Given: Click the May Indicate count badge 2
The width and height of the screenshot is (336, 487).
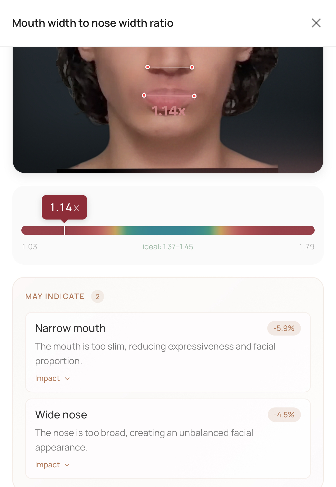Looking at the screenshot, I should coord(97,297).
